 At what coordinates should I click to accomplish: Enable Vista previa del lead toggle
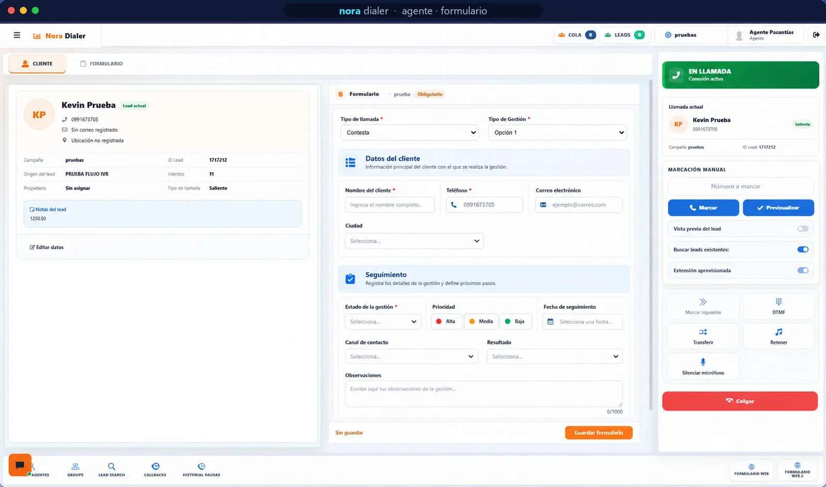pyautogui.click(x=803, y=229)
